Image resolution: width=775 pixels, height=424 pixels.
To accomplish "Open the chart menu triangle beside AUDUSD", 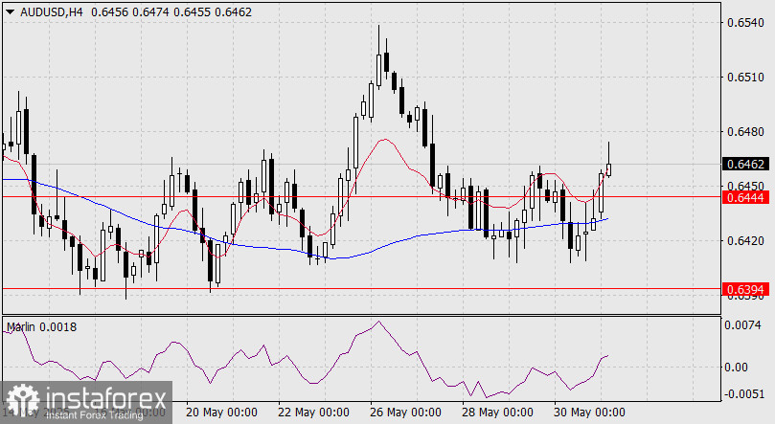I will (10, 12).
